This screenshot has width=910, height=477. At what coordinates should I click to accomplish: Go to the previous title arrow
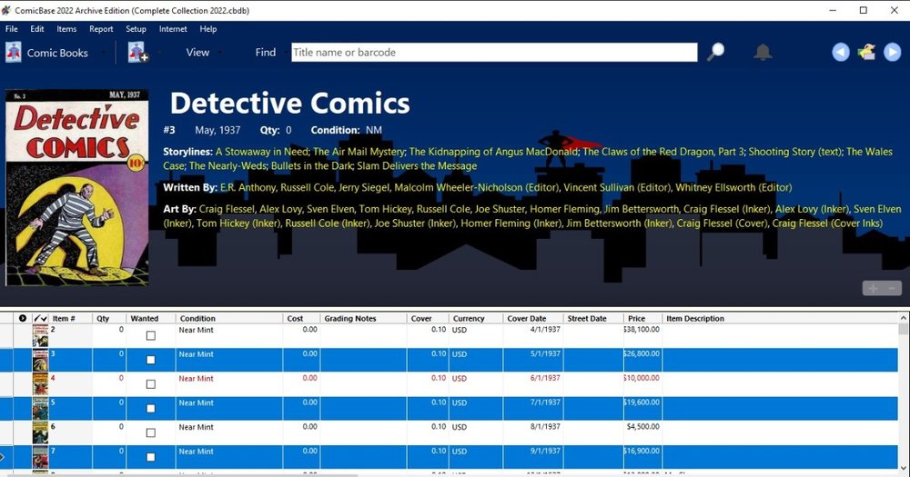coord(840,53)
